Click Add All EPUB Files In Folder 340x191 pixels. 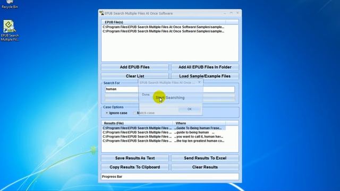[205, 67]
